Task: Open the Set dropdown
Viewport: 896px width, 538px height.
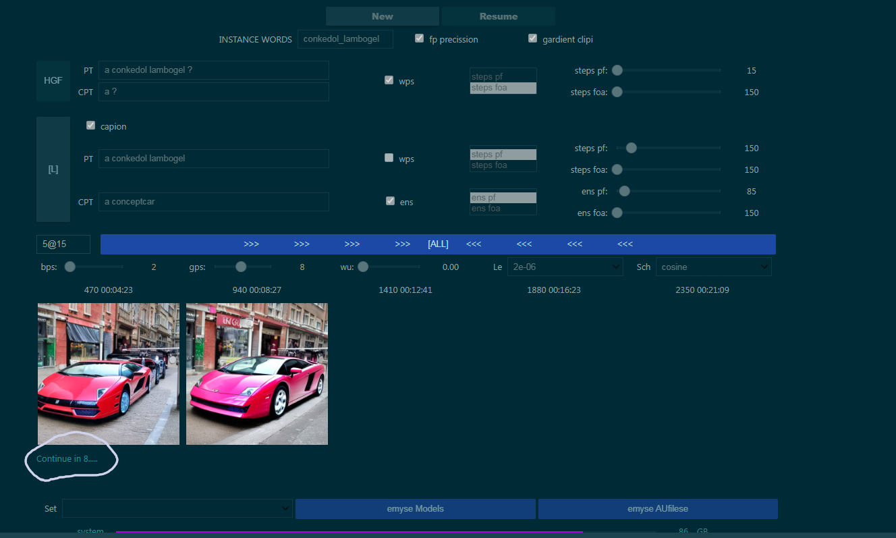Action: click(177, 508)
